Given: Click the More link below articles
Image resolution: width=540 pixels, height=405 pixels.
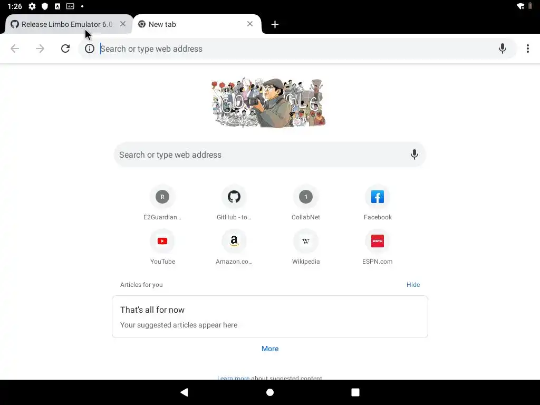Looking at the screenshot, I should coord(270,349).
